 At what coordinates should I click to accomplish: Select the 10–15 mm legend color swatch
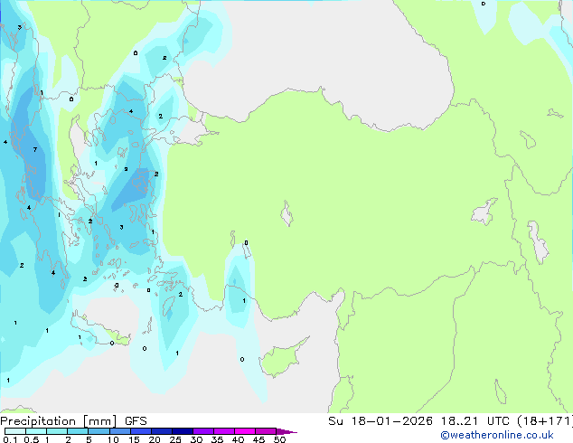[x=119, y=431]
